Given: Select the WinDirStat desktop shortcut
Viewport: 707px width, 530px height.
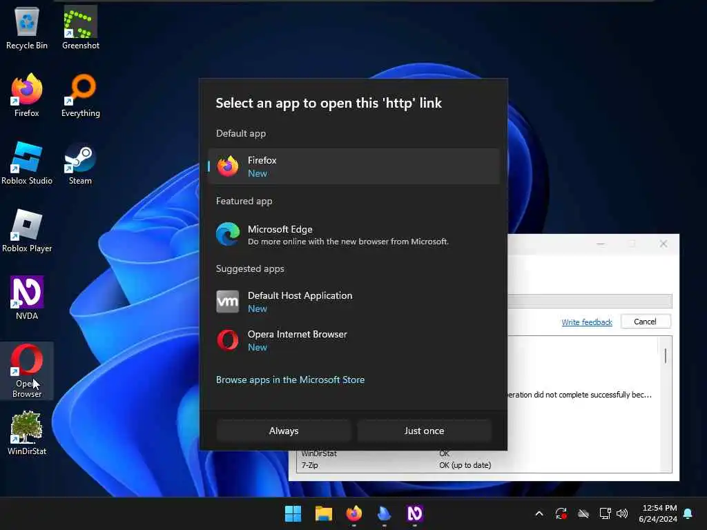Looking at the screenshot, I should (27, 433).
